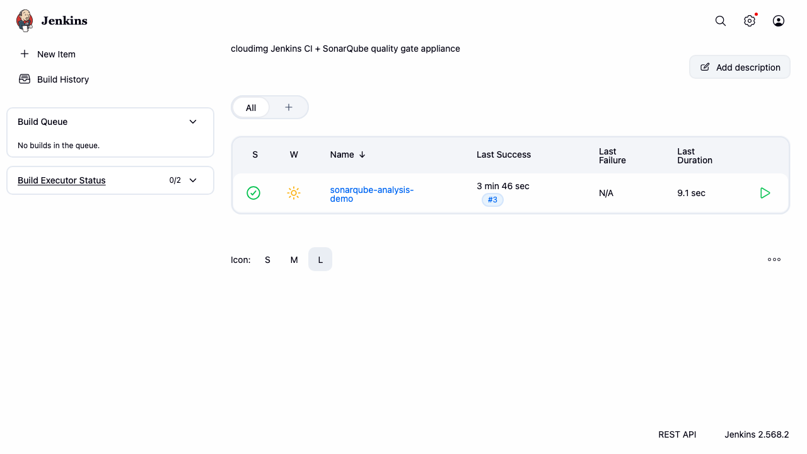
Task: Click the Build Queue heading
Action: [x=43, y=122]
